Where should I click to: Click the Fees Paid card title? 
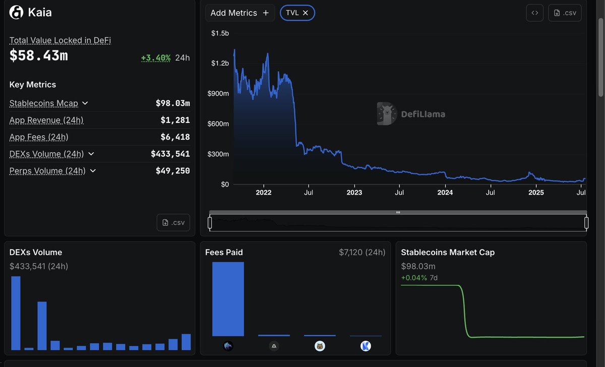click(x=224, y=252)
